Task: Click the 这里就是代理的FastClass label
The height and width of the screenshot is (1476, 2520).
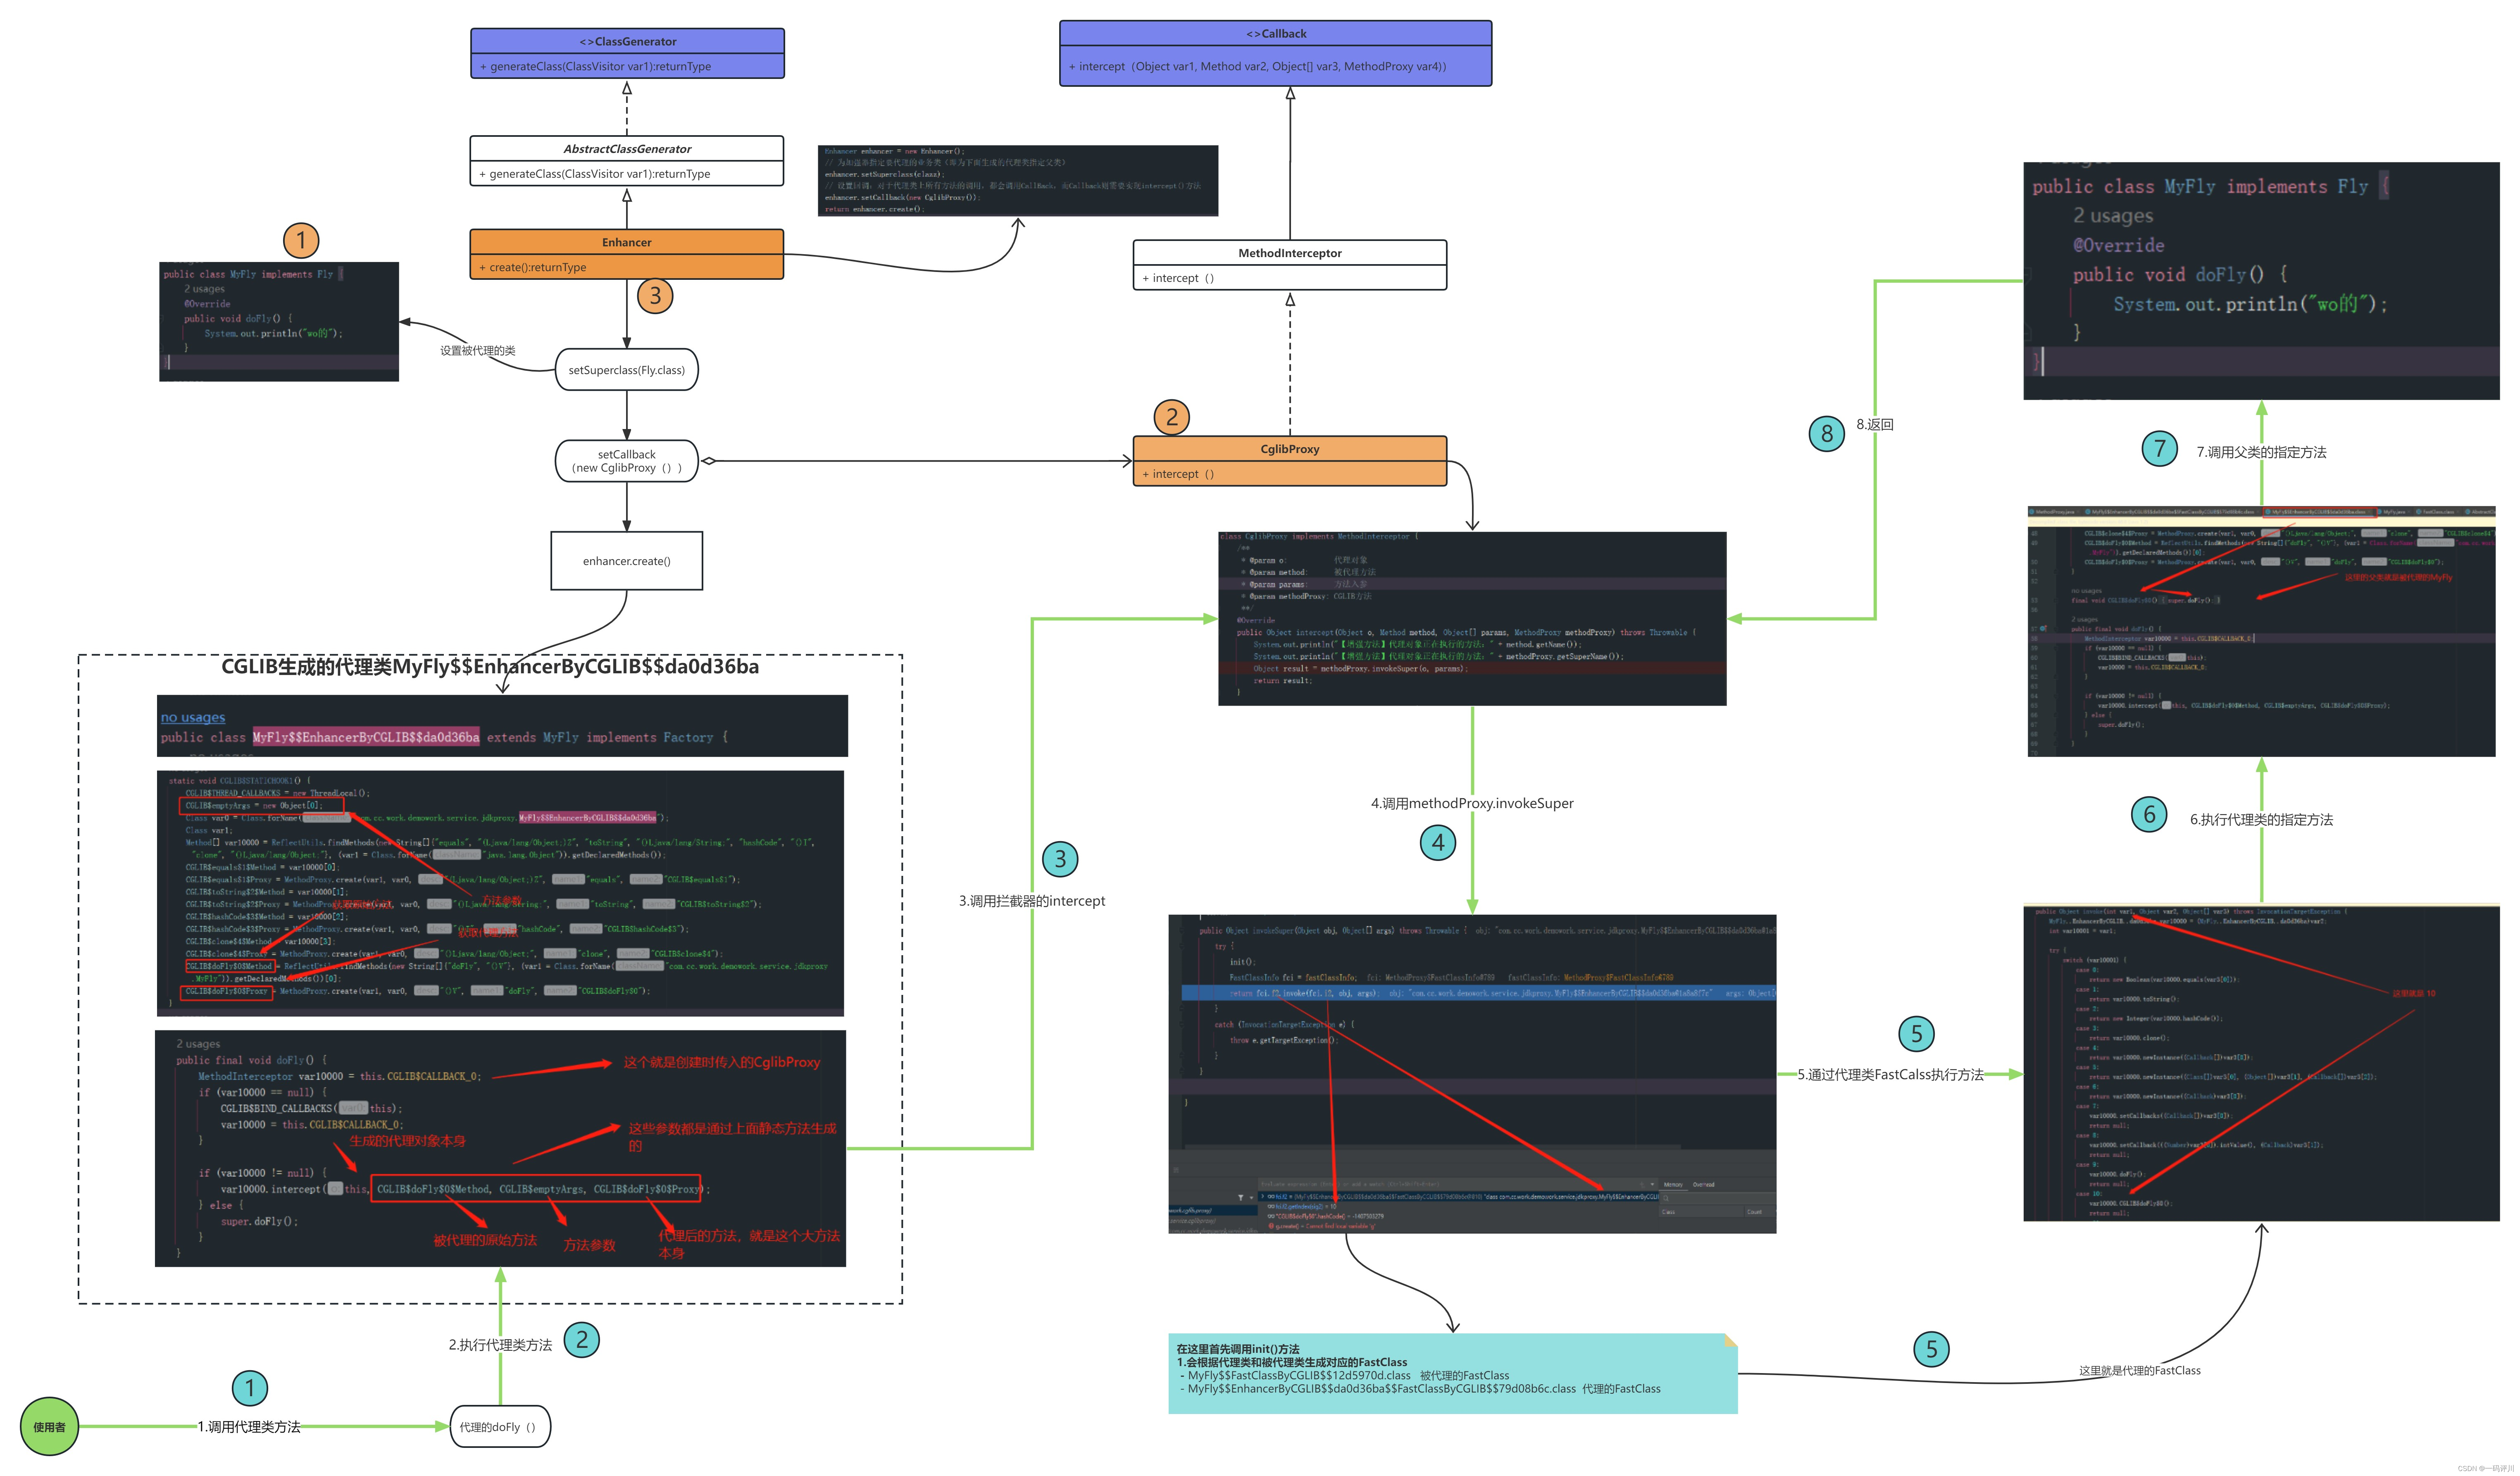Action: click(2140, 1371)
